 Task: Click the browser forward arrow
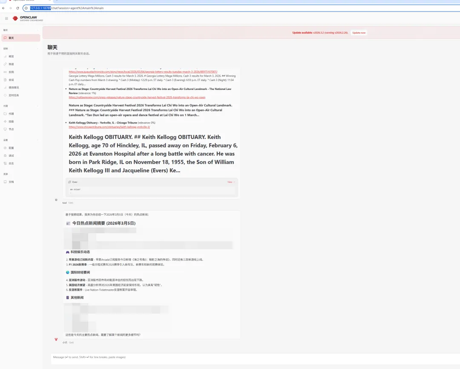coord(11,8)
